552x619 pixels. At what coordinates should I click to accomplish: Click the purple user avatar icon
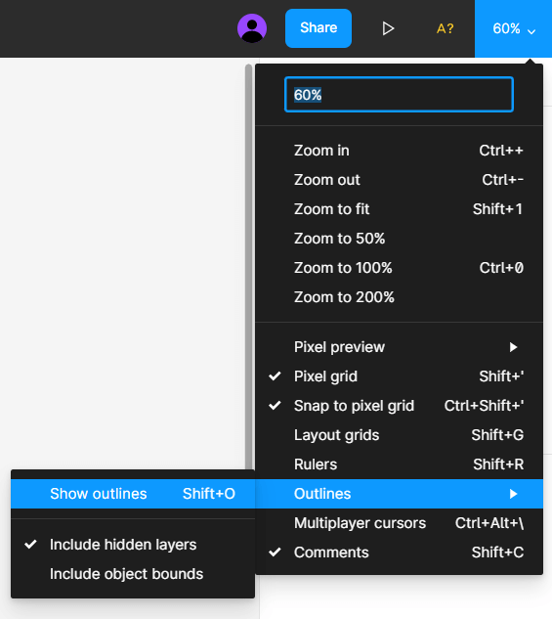[252, 28]
